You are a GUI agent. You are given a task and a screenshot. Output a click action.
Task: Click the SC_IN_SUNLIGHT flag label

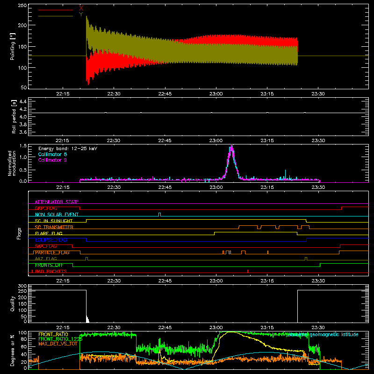(x=54, y=221)
